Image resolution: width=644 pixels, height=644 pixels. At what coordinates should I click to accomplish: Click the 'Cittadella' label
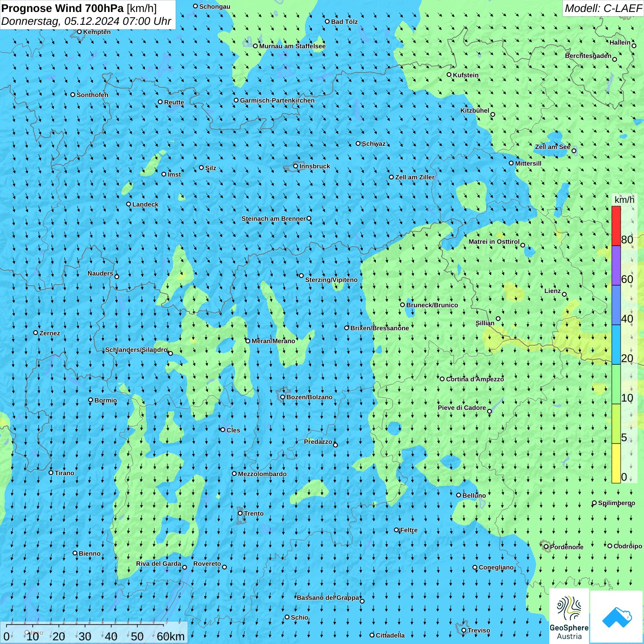[391, 635]
